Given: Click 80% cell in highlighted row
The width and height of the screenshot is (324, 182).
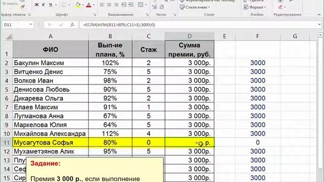Looking at the screenshot, I should point(110,143).
